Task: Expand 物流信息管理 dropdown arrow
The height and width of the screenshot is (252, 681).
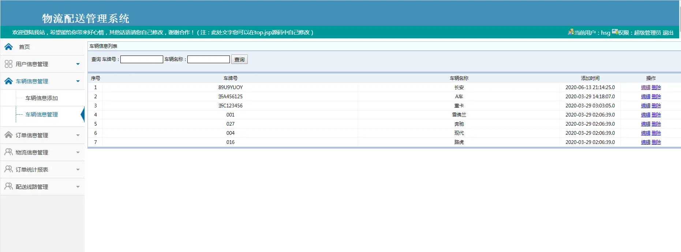Action: (78, 153)
